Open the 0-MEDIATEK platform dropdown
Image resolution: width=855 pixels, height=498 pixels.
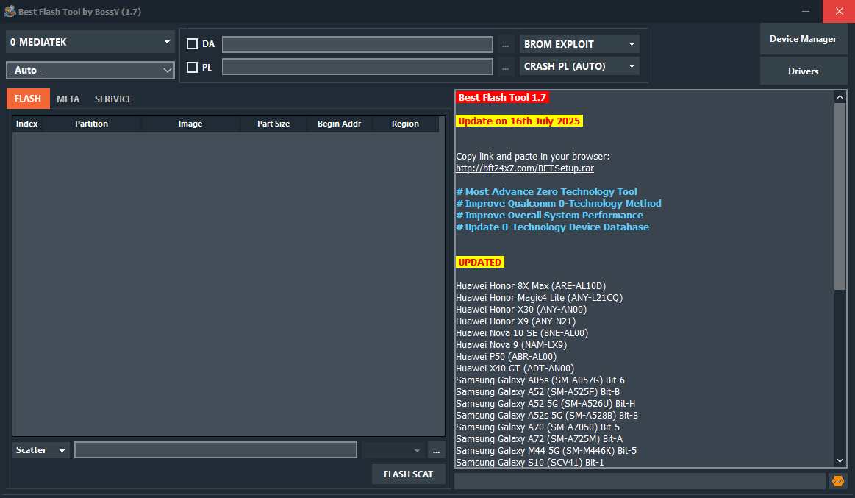90,42
